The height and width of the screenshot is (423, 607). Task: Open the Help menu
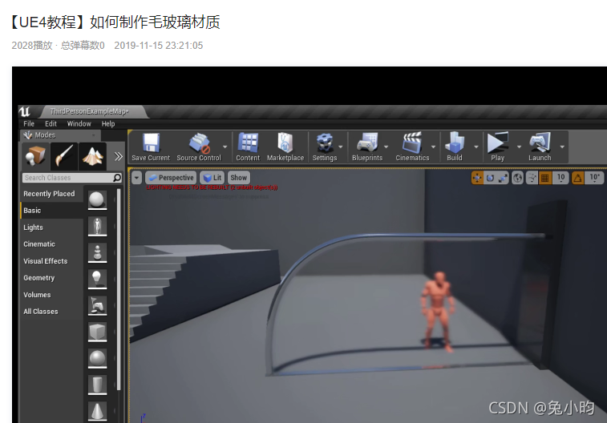108,123
